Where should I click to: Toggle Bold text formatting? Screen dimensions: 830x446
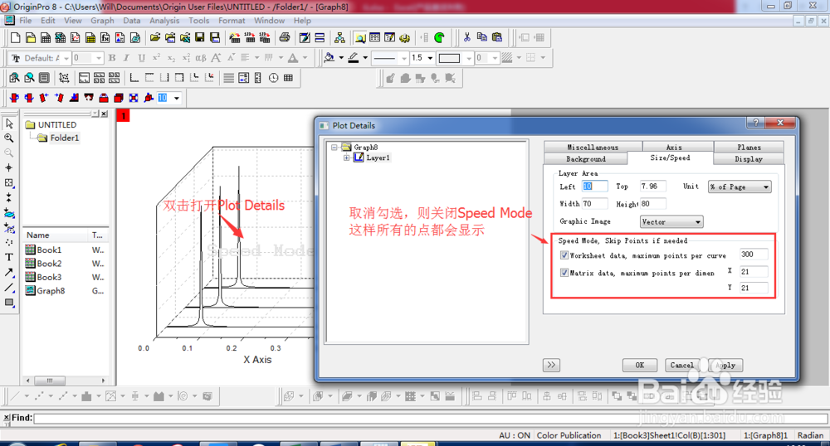point(112,58)
